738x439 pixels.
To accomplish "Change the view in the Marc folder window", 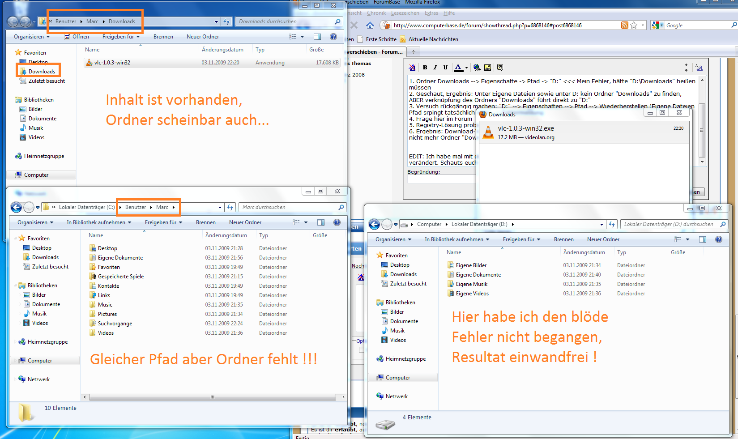I will click(296, 222).
